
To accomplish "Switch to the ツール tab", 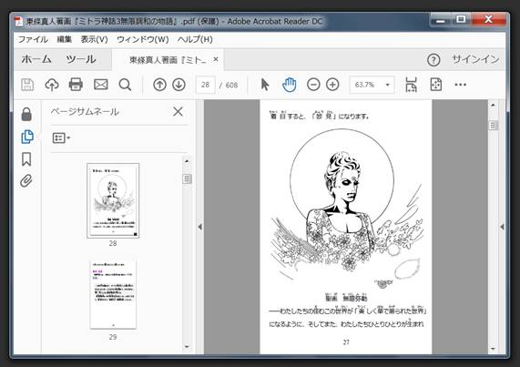I will tap(81, 59).
